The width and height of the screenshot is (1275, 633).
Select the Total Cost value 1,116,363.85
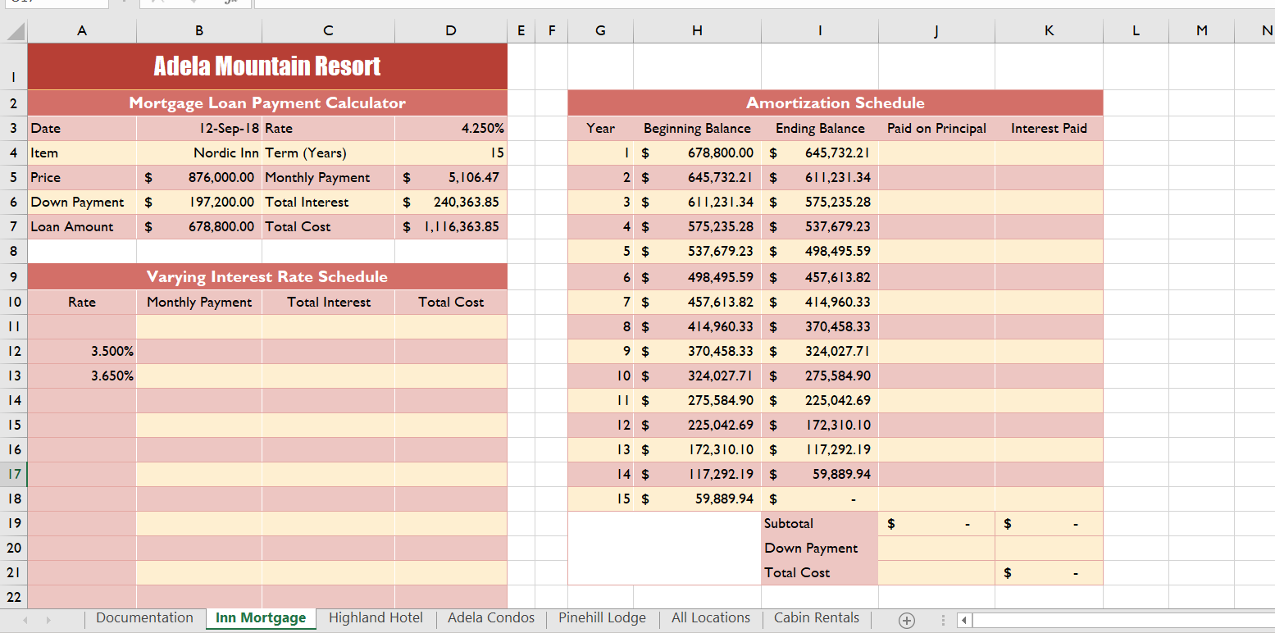451,227
